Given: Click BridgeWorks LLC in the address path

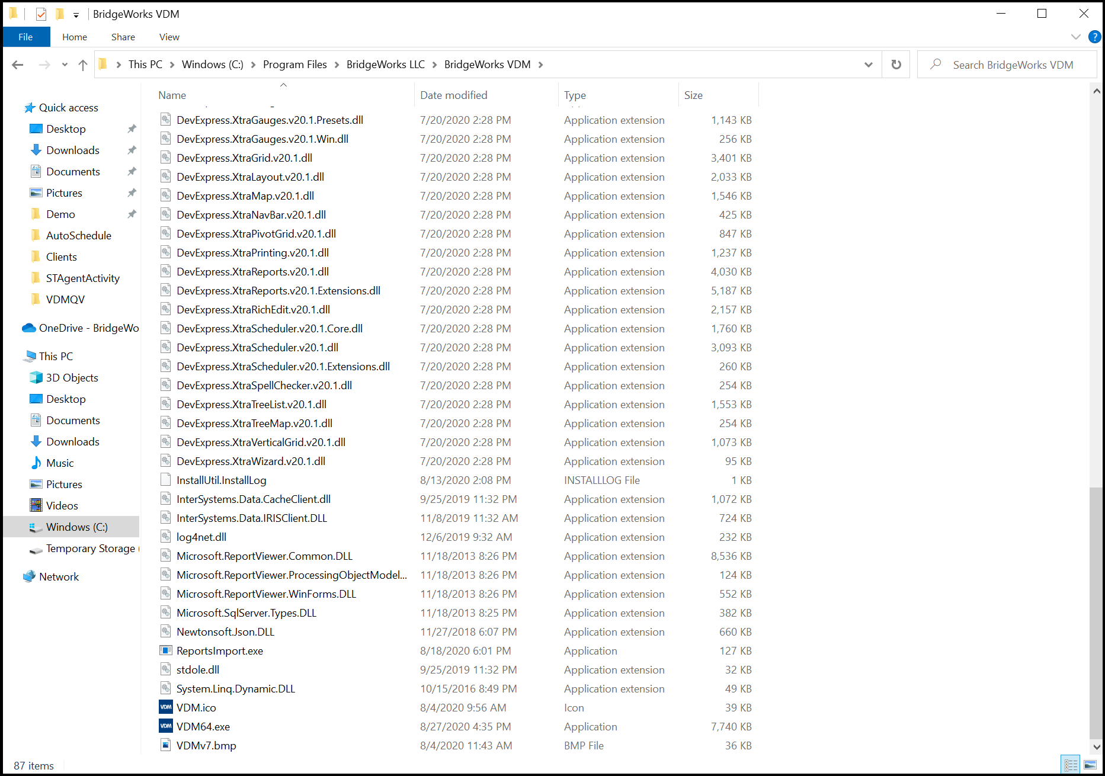Looking at the screenshot, I should 386,65.
